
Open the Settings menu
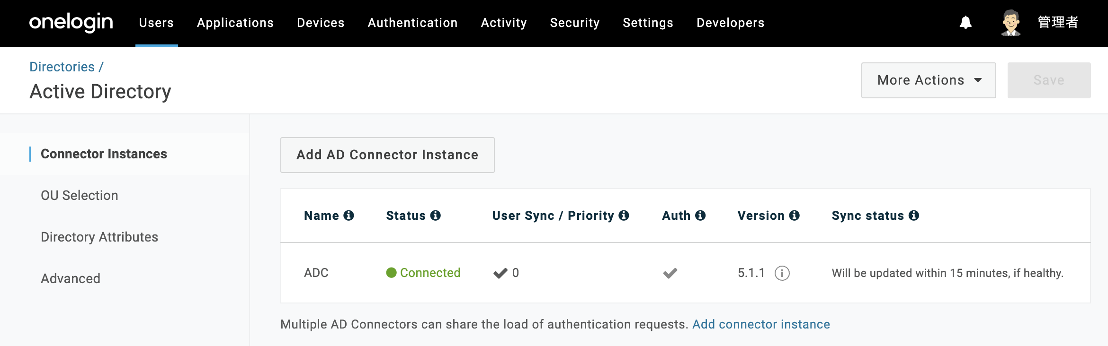coord(648,23)
